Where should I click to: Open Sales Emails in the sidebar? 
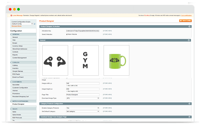tap(17, 115)
